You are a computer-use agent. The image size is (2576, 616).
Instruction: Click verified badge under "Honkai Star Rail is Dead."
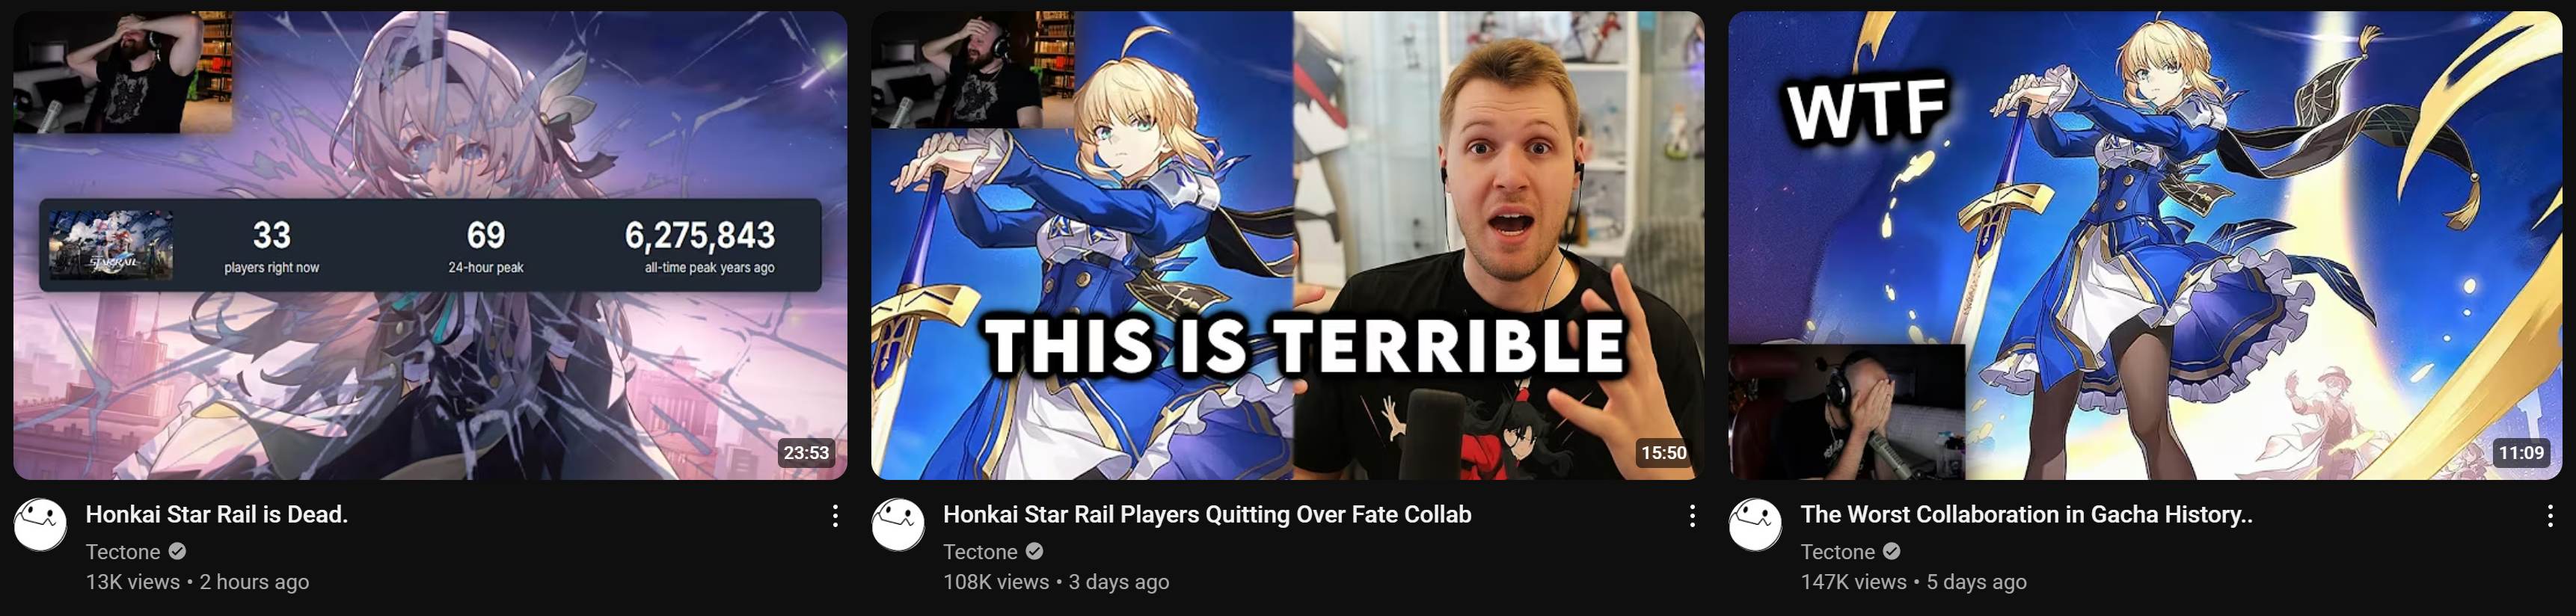pos(177,552)
